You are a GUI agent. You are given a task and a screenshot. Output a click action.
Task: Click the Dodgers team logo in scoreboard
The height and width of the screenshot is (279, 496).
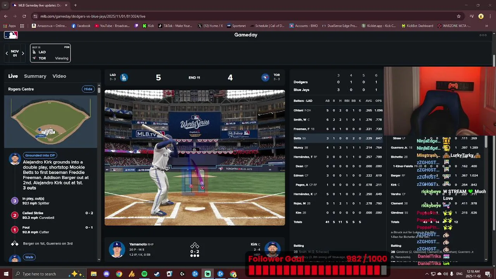[124, 77]
